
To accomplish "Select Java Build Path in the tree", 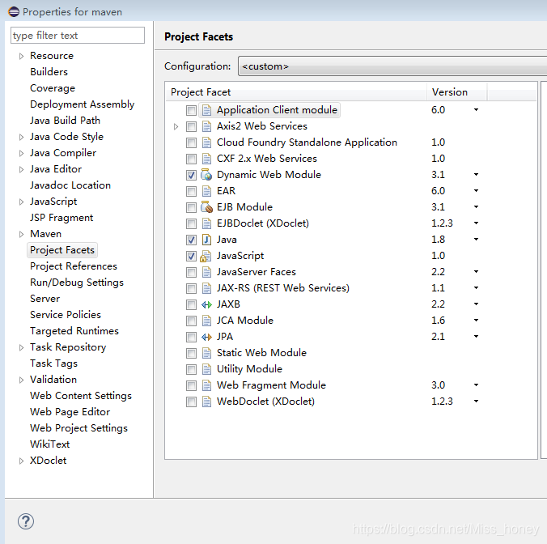I will click(65, 121).
